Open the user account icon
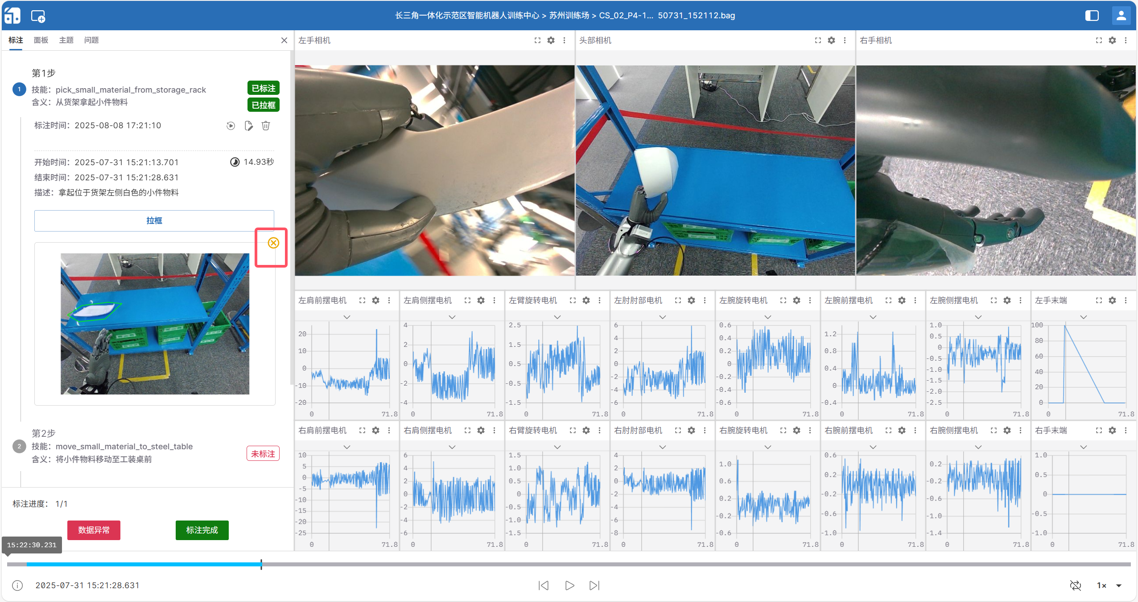This screenshot has width=1138, height=602. pyautogui.click(x=1121, y=16)
